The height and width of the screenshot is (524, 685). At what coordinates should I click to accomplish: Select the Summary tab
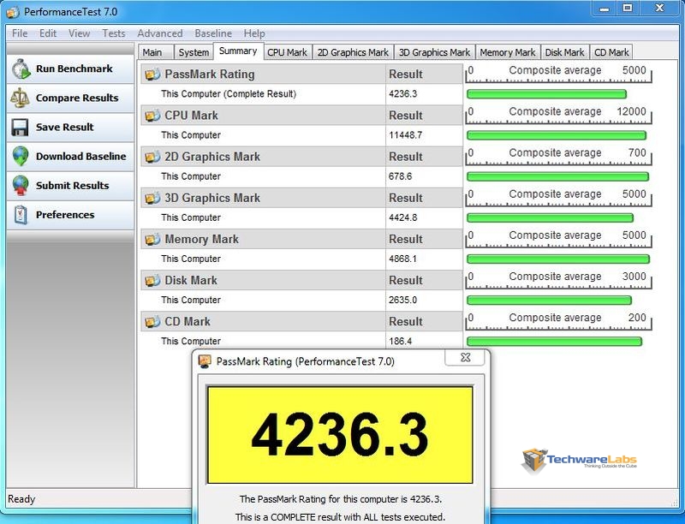[238, 51]
